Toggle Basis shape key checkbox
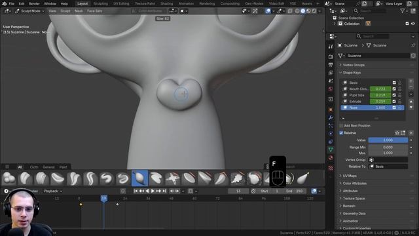The width and height of the screenshot is (419, 236). (x=394, y=83)
